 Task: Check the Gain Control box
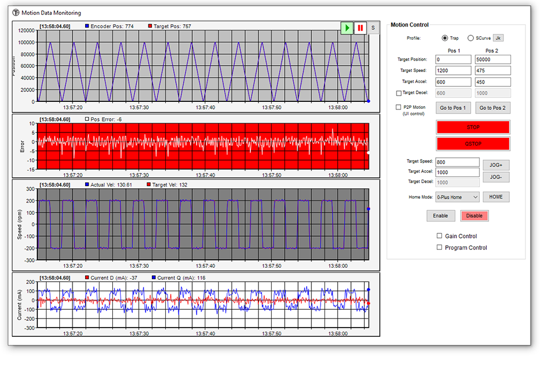tap(440, 236)
